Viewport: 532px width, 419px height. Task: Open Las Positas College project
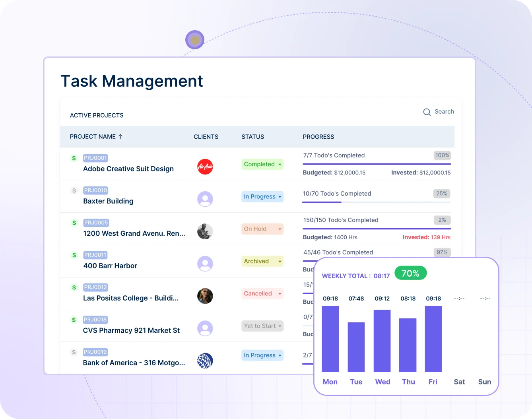click(131, 298)
